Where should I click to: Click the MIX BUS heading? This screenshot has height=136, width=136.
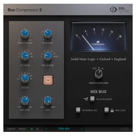(x=98, y=92)
